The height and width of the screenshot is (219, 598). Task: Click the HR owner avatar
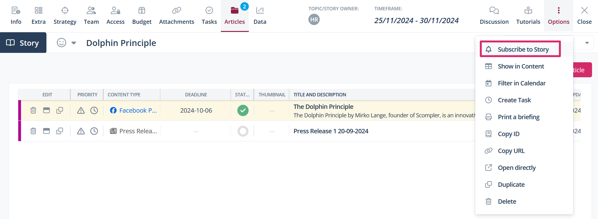point(314,20)
